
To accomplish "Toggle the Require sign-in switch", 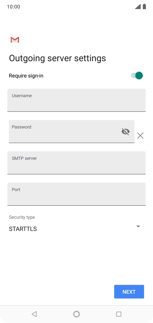I will [x=137, y=76].
